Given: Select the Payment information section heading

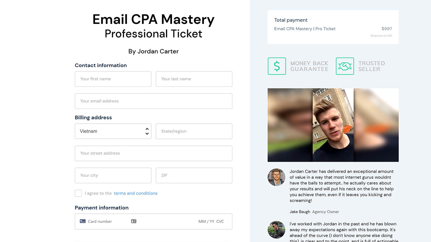Looking at the screenshot, I should (101, 208).
